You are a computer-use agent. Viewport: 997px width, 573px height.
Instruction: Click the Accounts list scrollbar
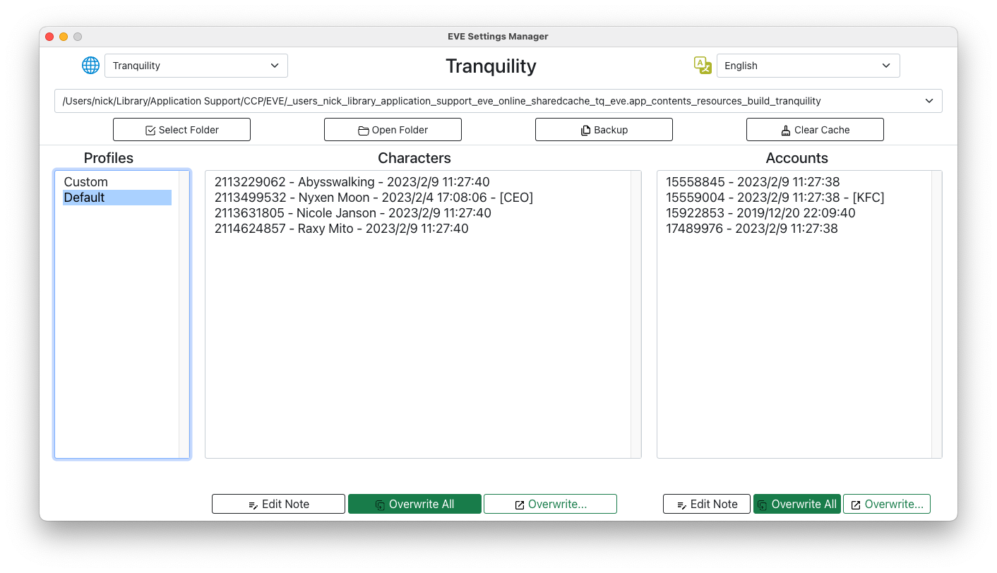point(936,315)
